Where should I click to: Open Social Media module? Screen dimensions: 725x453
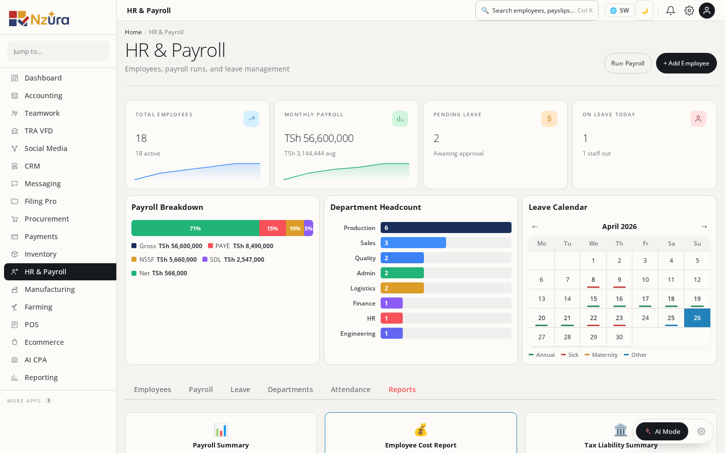(x=60, y=148)
